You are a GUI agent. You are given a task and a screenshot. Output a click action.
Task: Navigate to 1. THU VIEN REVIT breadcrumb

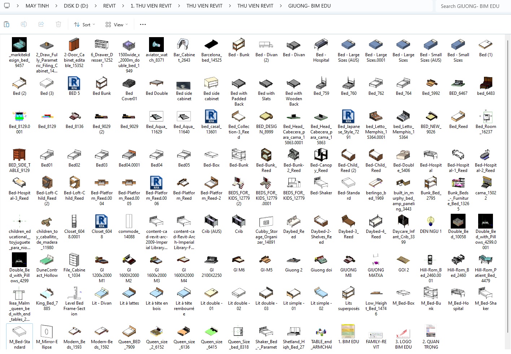pos(151,6)
